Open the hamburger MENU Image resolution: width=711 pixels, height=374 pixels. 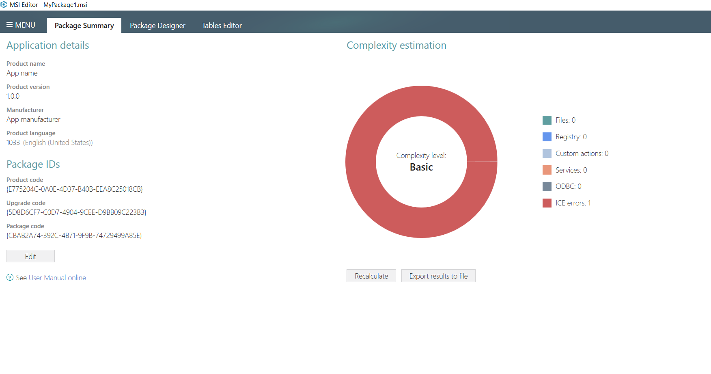coord(21,25)
